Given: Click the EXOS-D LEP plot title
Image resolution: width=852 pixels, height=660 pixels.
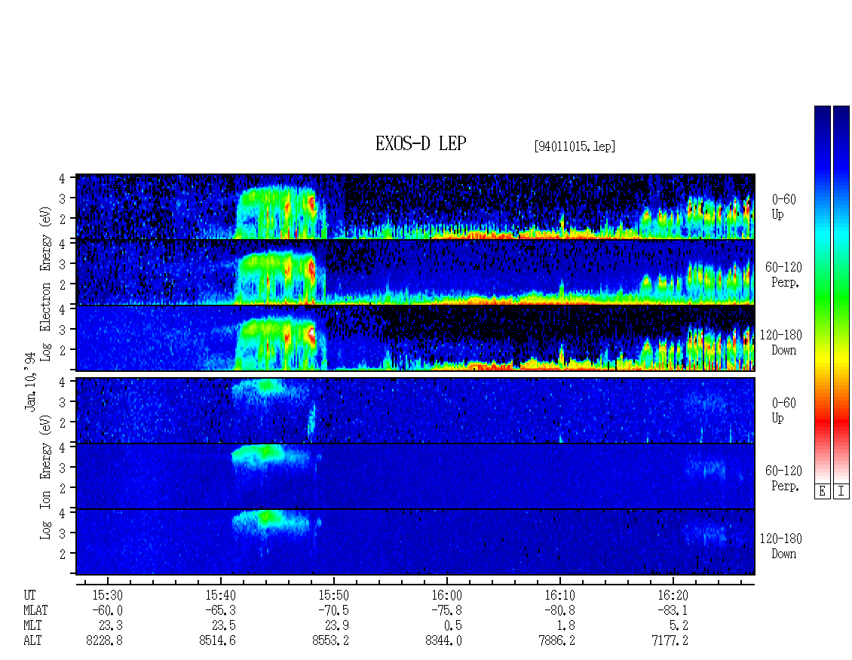Looking at the screenshot, I should pos(421,143).
